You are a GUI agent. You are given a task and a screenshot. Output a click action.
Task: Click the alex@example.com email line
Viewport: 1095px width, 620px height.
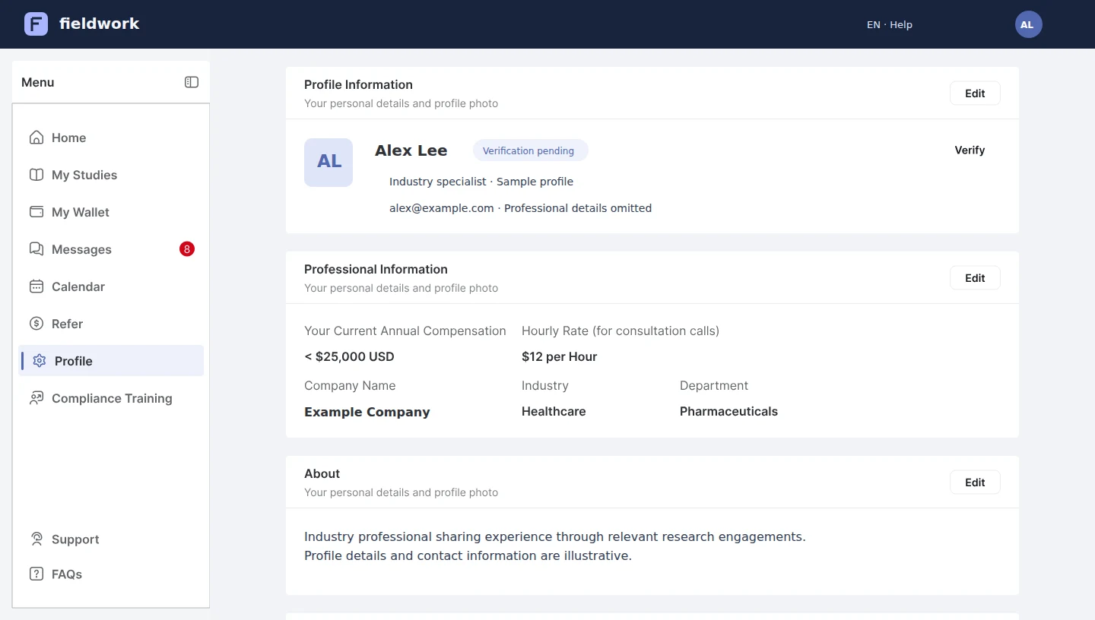(x=520, y=208)
